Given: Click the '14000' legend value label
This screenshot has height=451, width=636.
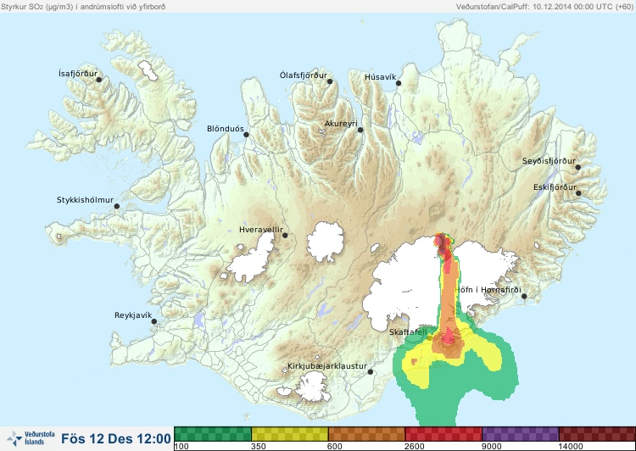Looking at the screenshot, I should [x=571, y=447].
